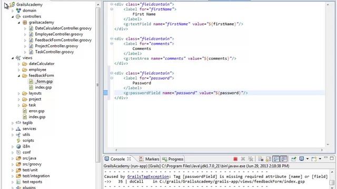Image resolution: width=337 pixels, height=189 pixels.
Task: Click the utils node icon
Action: 18,134
